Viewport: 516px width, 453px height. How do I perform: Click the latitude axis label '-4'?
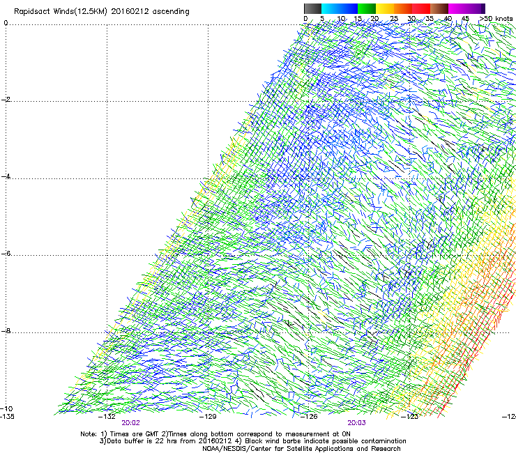(6, 176)
